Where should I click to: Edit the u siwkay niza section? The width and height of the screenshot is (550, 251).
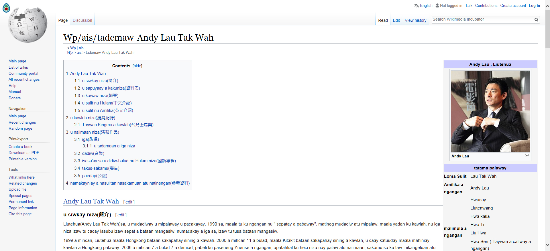click(121, 215)
